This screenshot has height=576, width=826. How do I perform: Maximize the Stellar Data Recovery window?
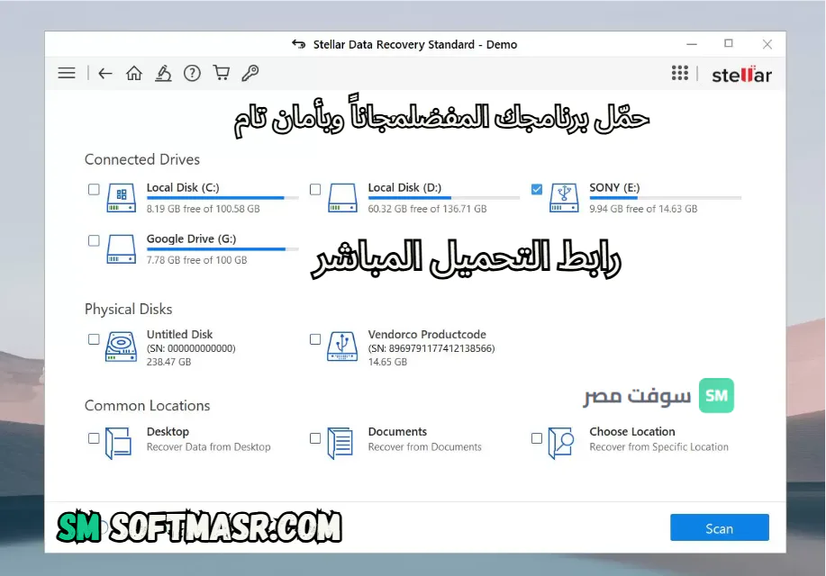tap(729, 44)
